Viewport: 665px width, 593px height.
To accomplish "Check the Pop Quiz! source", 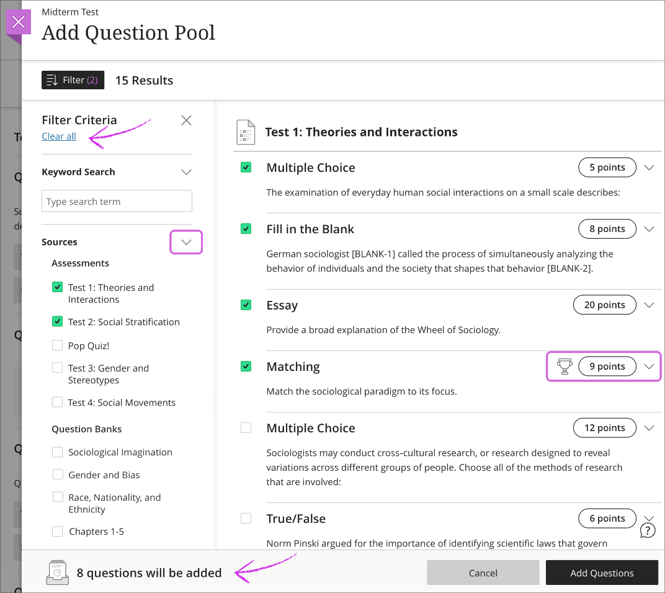I will pos(58,346).
